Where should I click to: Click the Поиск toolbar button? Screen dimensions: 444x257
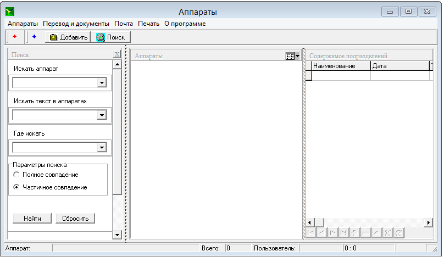(110, 37)
